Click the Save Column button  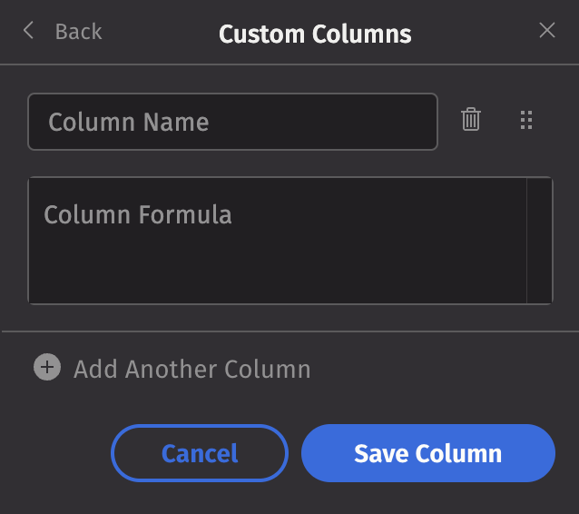[x=427, y=452]
